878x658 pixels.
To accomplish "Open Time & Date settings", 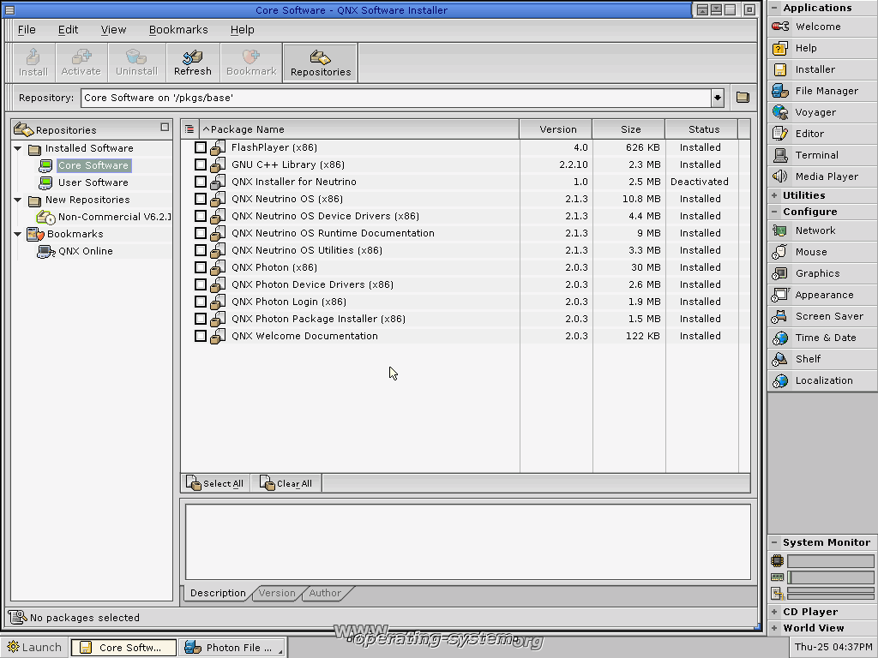I will click(822, 338).
